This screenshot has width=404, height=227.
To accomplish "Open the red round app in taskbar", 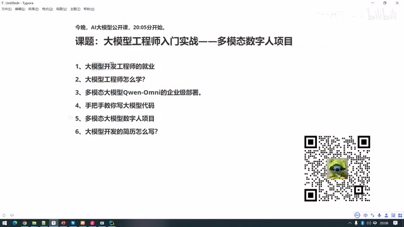I will pos(63,223).
